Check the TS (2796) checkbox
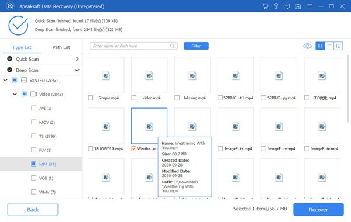The width and height of the screenshot is (351, 222). click(x=33, y=136)
